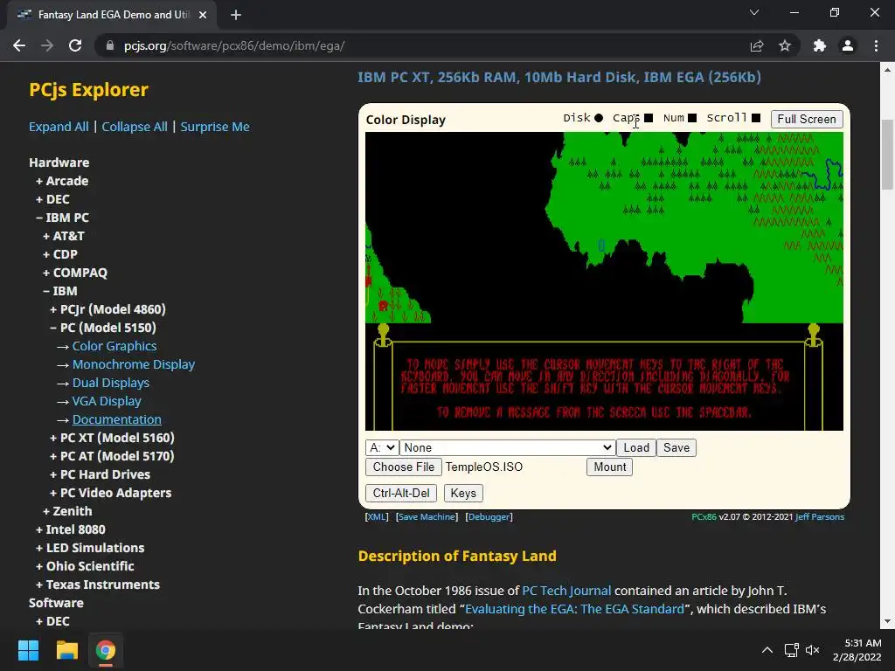This screenshot has width=895, height=671.
Task: Open Chrome profile avatar
Action: [848, 45]
